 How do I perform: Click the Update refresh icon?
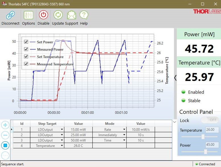point(58,15)
